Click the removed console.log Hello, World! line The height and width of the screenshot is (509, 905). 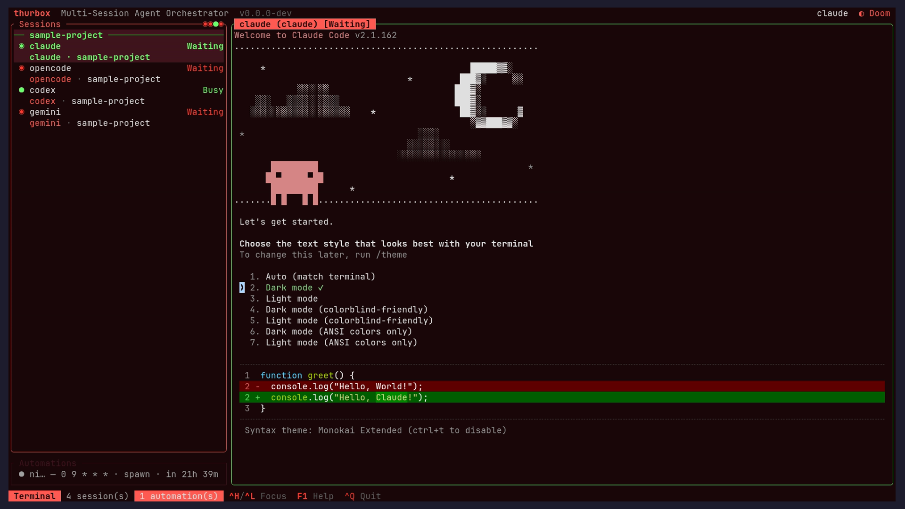pos(562,386)
